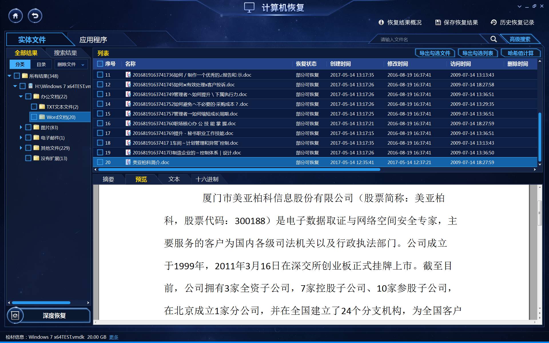
Task: Open recovery result overview info icon
Action: 381,22
